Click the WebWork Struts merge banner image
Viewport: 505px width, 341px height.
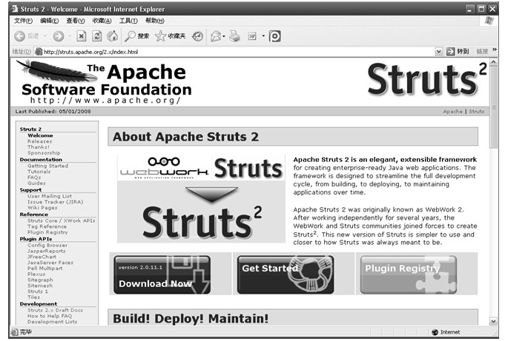tap(201, 199)
